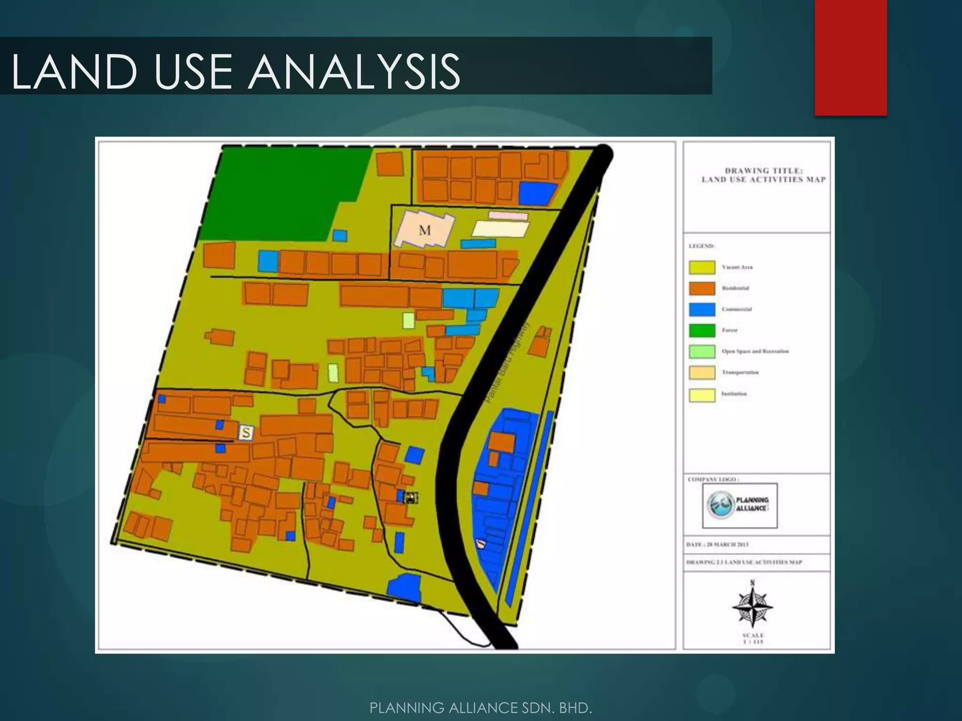Click the Vacant Area legend label
Image resolution: width=962 pixels, height=721 pixels.
coord(737,267)
